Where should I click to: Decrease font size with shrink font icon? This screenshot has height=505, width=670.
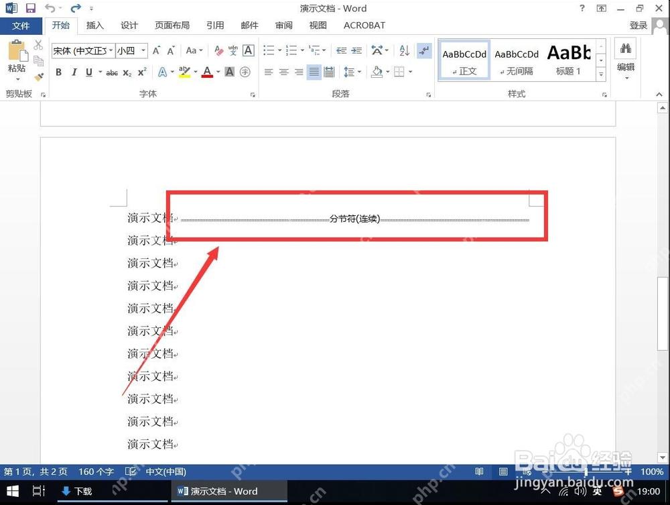click(171, 50)
